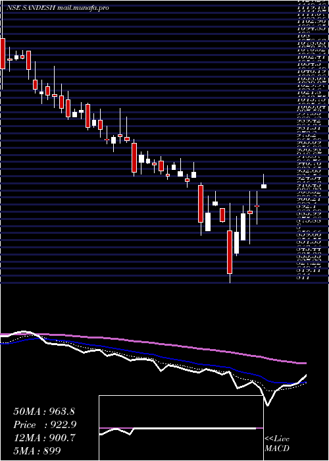The width and height of the screenshot is (329, 461).
Task: Click the 900.21 price axis label
Action: (x=308, y=200)
